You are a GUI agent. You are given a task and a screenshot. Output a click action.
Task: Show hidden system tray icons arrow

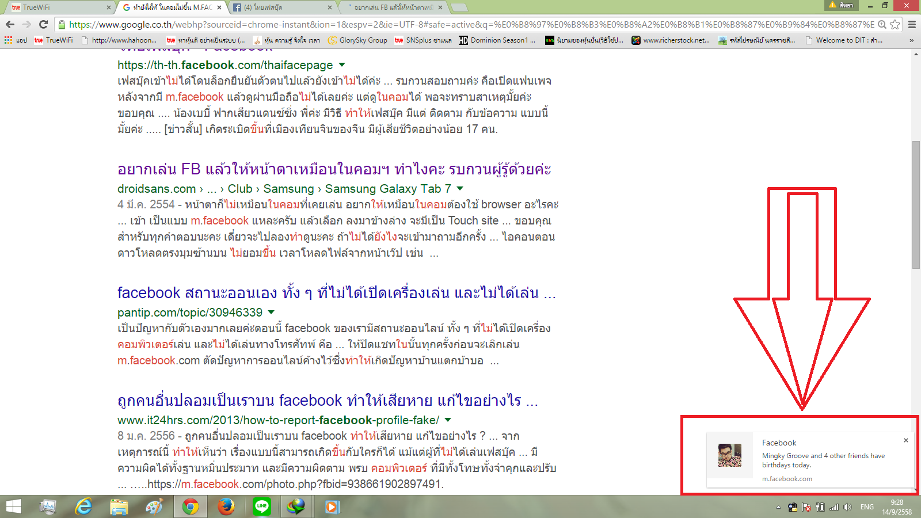pyautogui.click(x=778, y=507)
